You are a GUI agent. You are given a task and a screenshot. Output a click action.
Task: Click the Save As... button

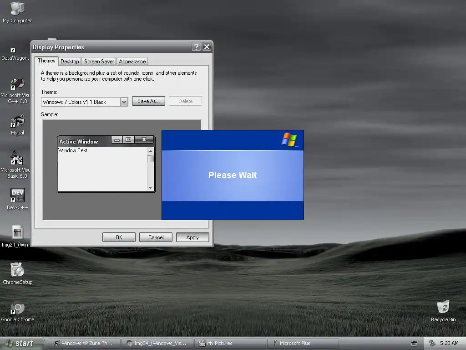(149, 101)
